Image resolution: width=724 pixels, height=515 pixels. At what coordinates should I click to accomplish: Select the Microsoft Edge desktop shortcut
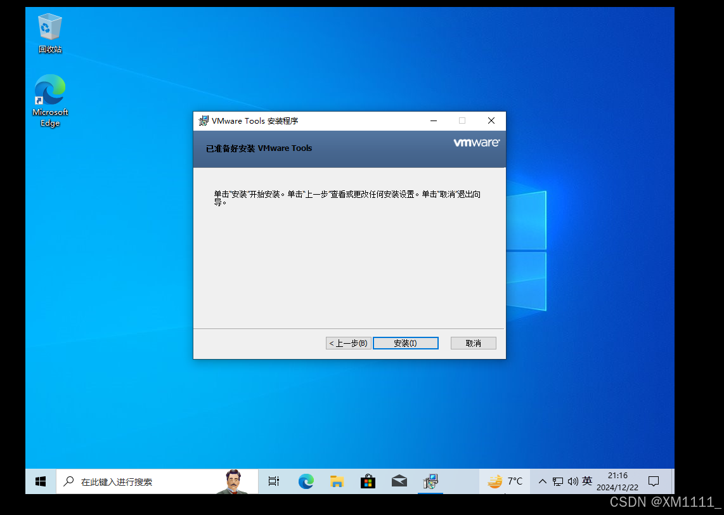[x=50, y=101]
